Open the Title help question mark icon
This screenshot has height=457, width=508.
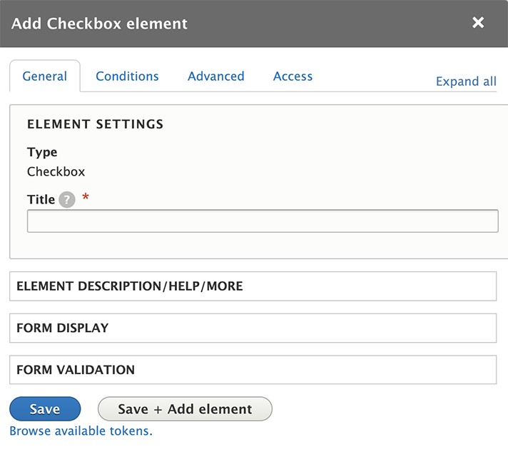[67, 199]
